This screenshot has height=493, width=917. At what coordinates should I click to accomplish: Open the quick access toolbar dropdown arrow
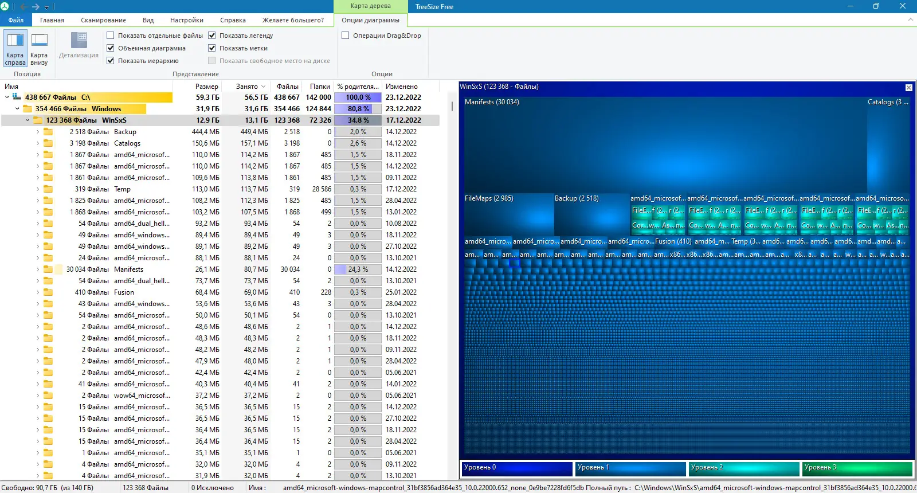47,7
